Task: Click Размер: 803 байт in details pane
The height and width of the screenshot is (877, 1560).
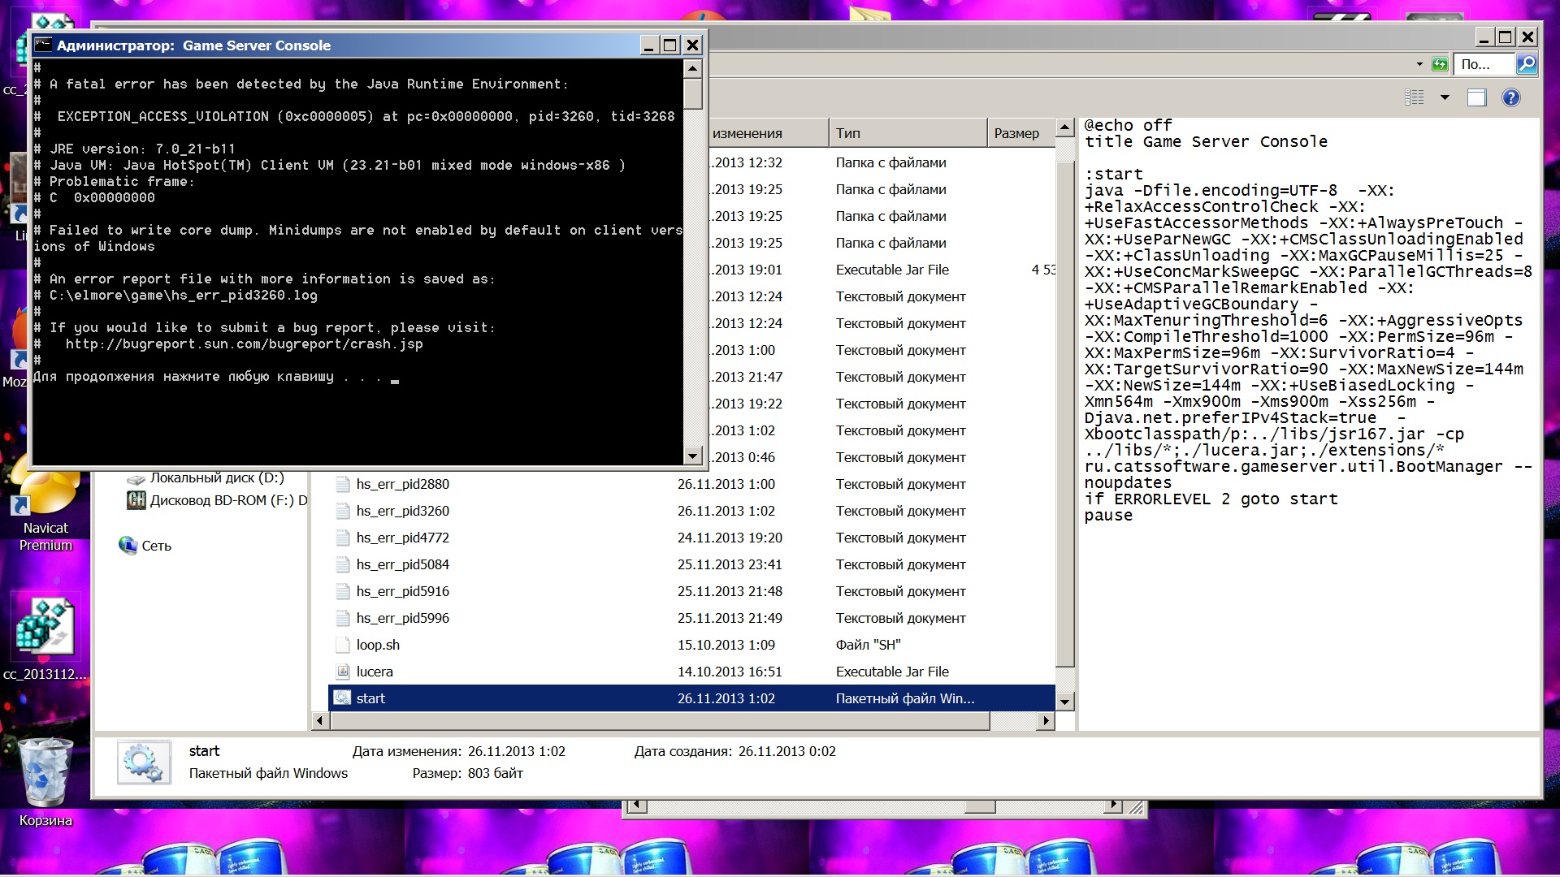Action: tap(467, 773)
